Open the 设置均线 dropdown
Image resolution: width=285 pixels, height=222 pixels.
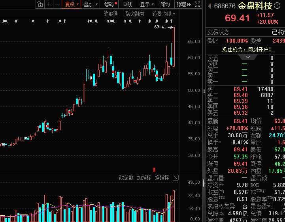(164, 14)
